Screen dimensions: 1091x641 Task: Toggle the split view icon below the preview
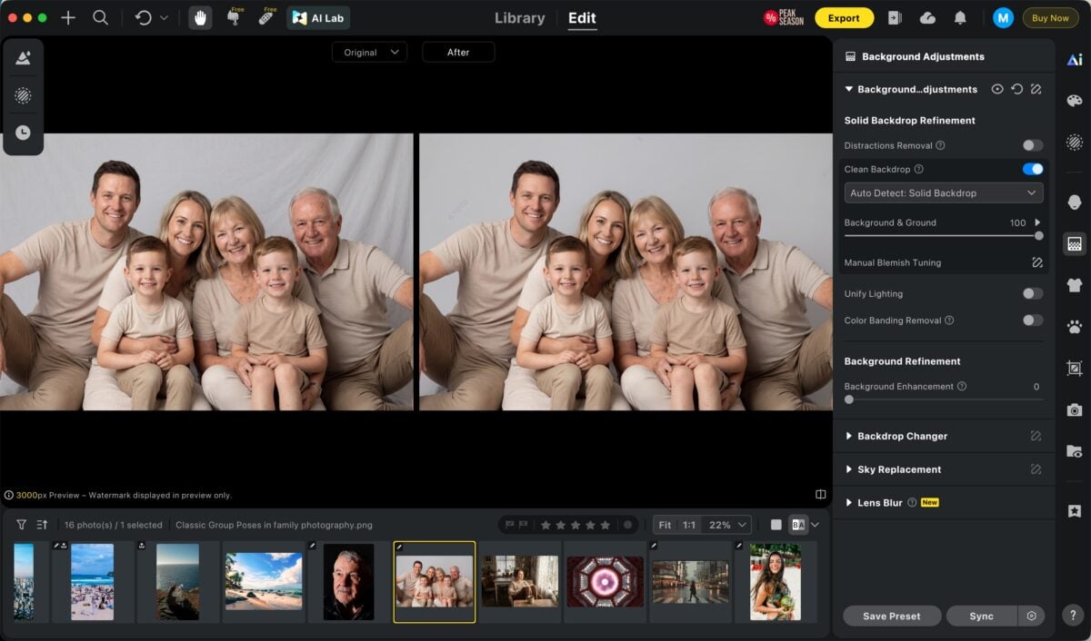point(821,495)
